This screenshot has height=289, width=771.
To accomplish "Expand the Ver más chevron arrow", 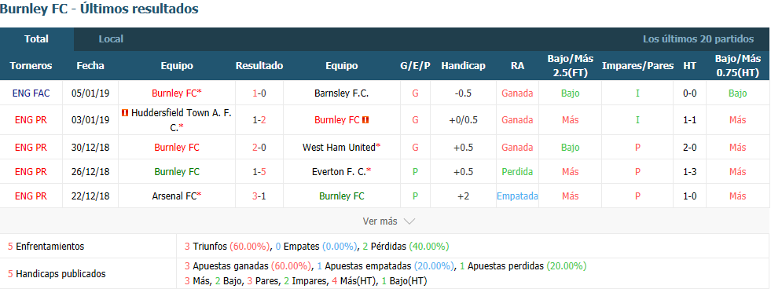I will click(x=409, y=221).
